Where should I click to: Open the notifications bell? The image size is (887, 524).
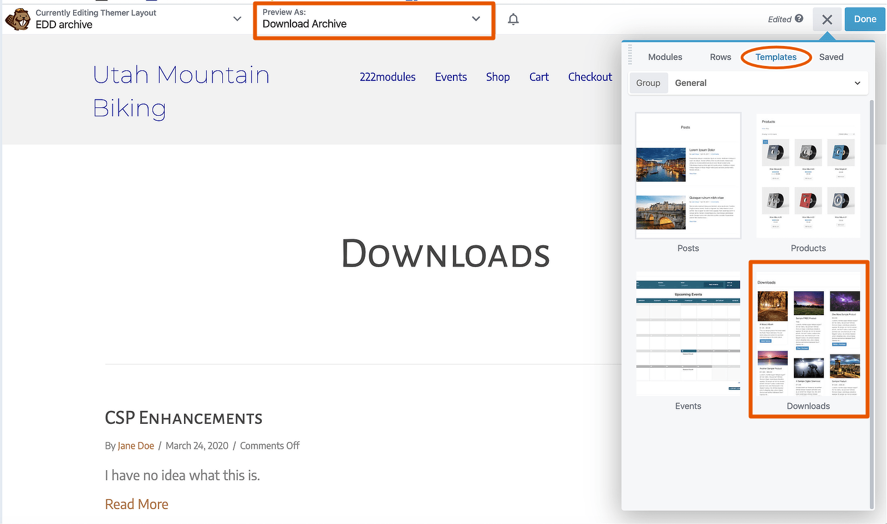click(x=513, y=19)
